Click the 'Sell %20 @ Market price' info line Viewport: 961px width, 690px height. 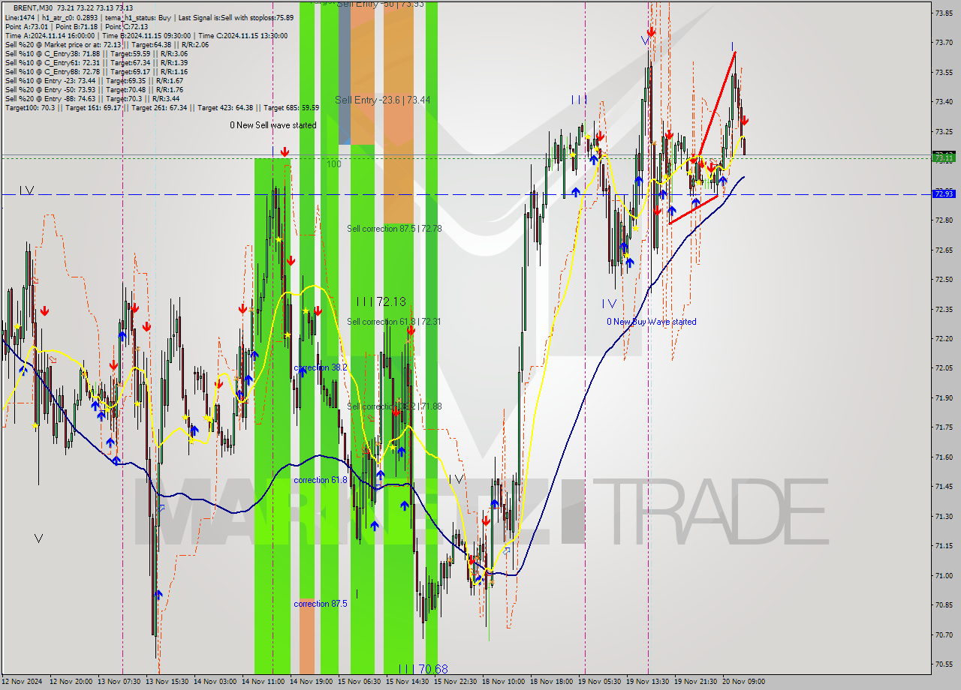pyautogui.click(x=107, y=44)
